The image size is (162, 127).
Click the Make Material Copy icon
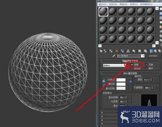(122, 51)
